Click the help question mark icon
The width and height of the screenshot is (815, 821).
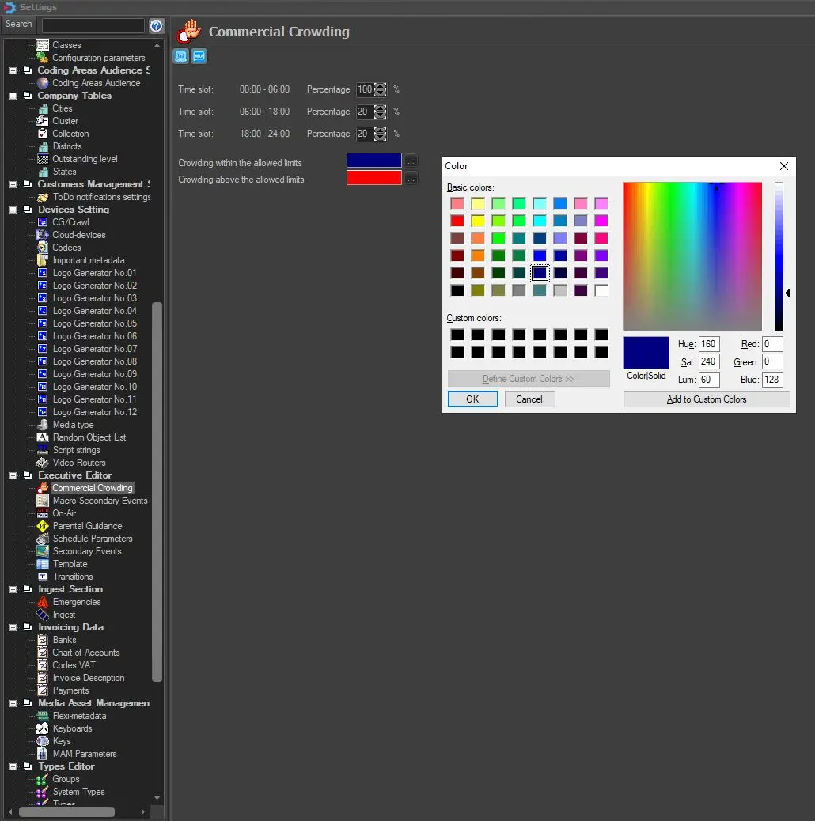click(x=156, y=26)
